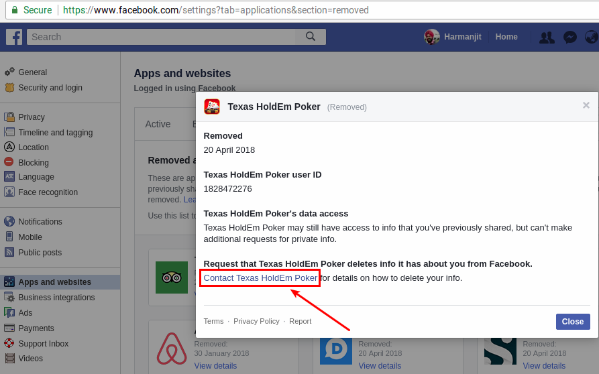Click the Notifications sidebar globe icon
This screenshot has width=599, height=374.
pyautogui.click(x=9, y=221)
